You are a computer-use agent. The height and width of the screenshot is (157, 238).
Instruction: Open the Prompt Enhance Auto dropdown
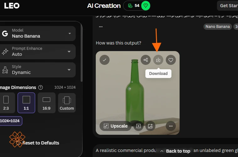[x=37, y=52]
